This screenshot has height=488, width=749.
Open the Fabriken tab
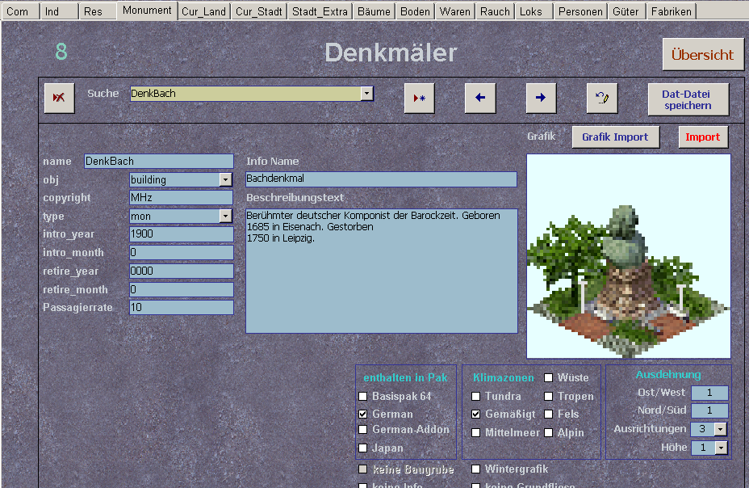672,11
